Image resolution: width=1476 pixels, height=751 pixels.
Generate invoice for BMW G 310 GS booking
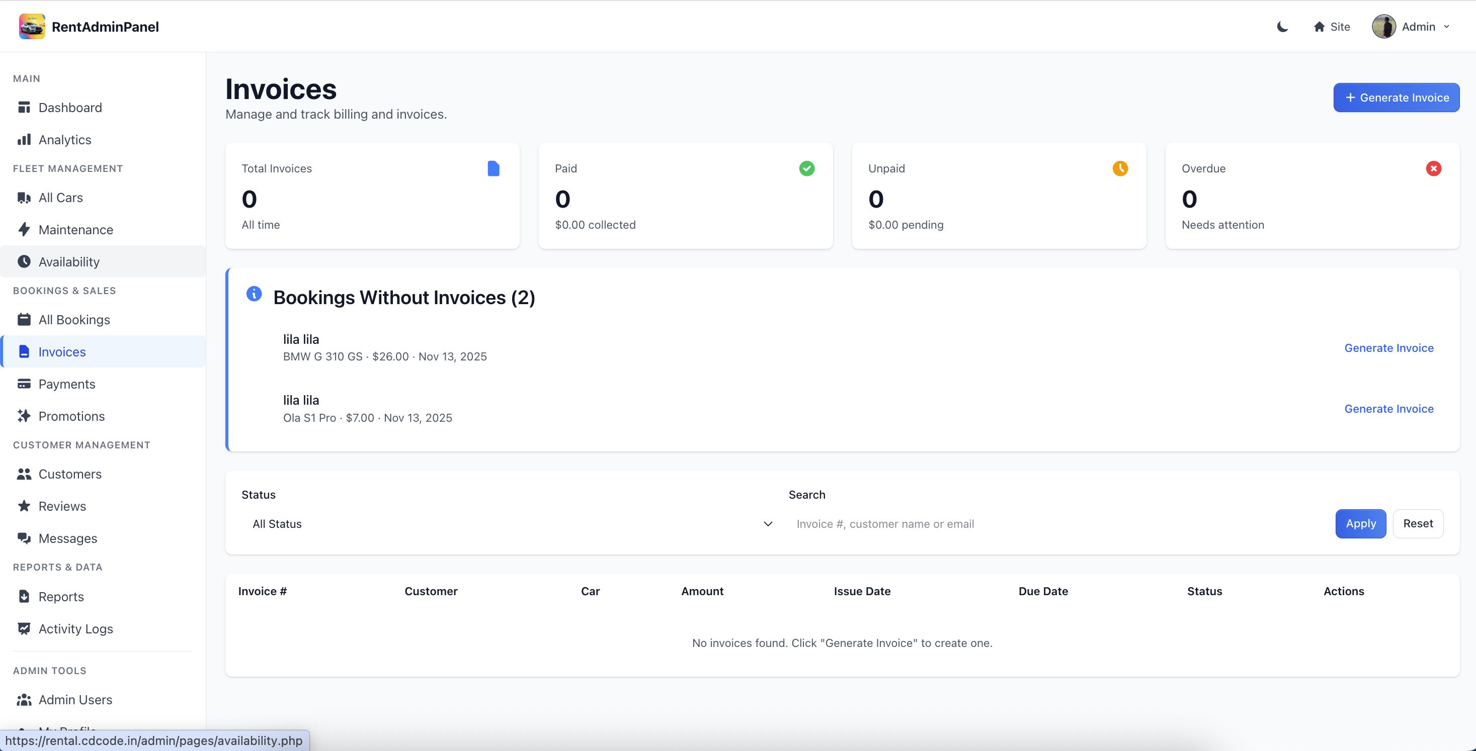(1388, 348)
